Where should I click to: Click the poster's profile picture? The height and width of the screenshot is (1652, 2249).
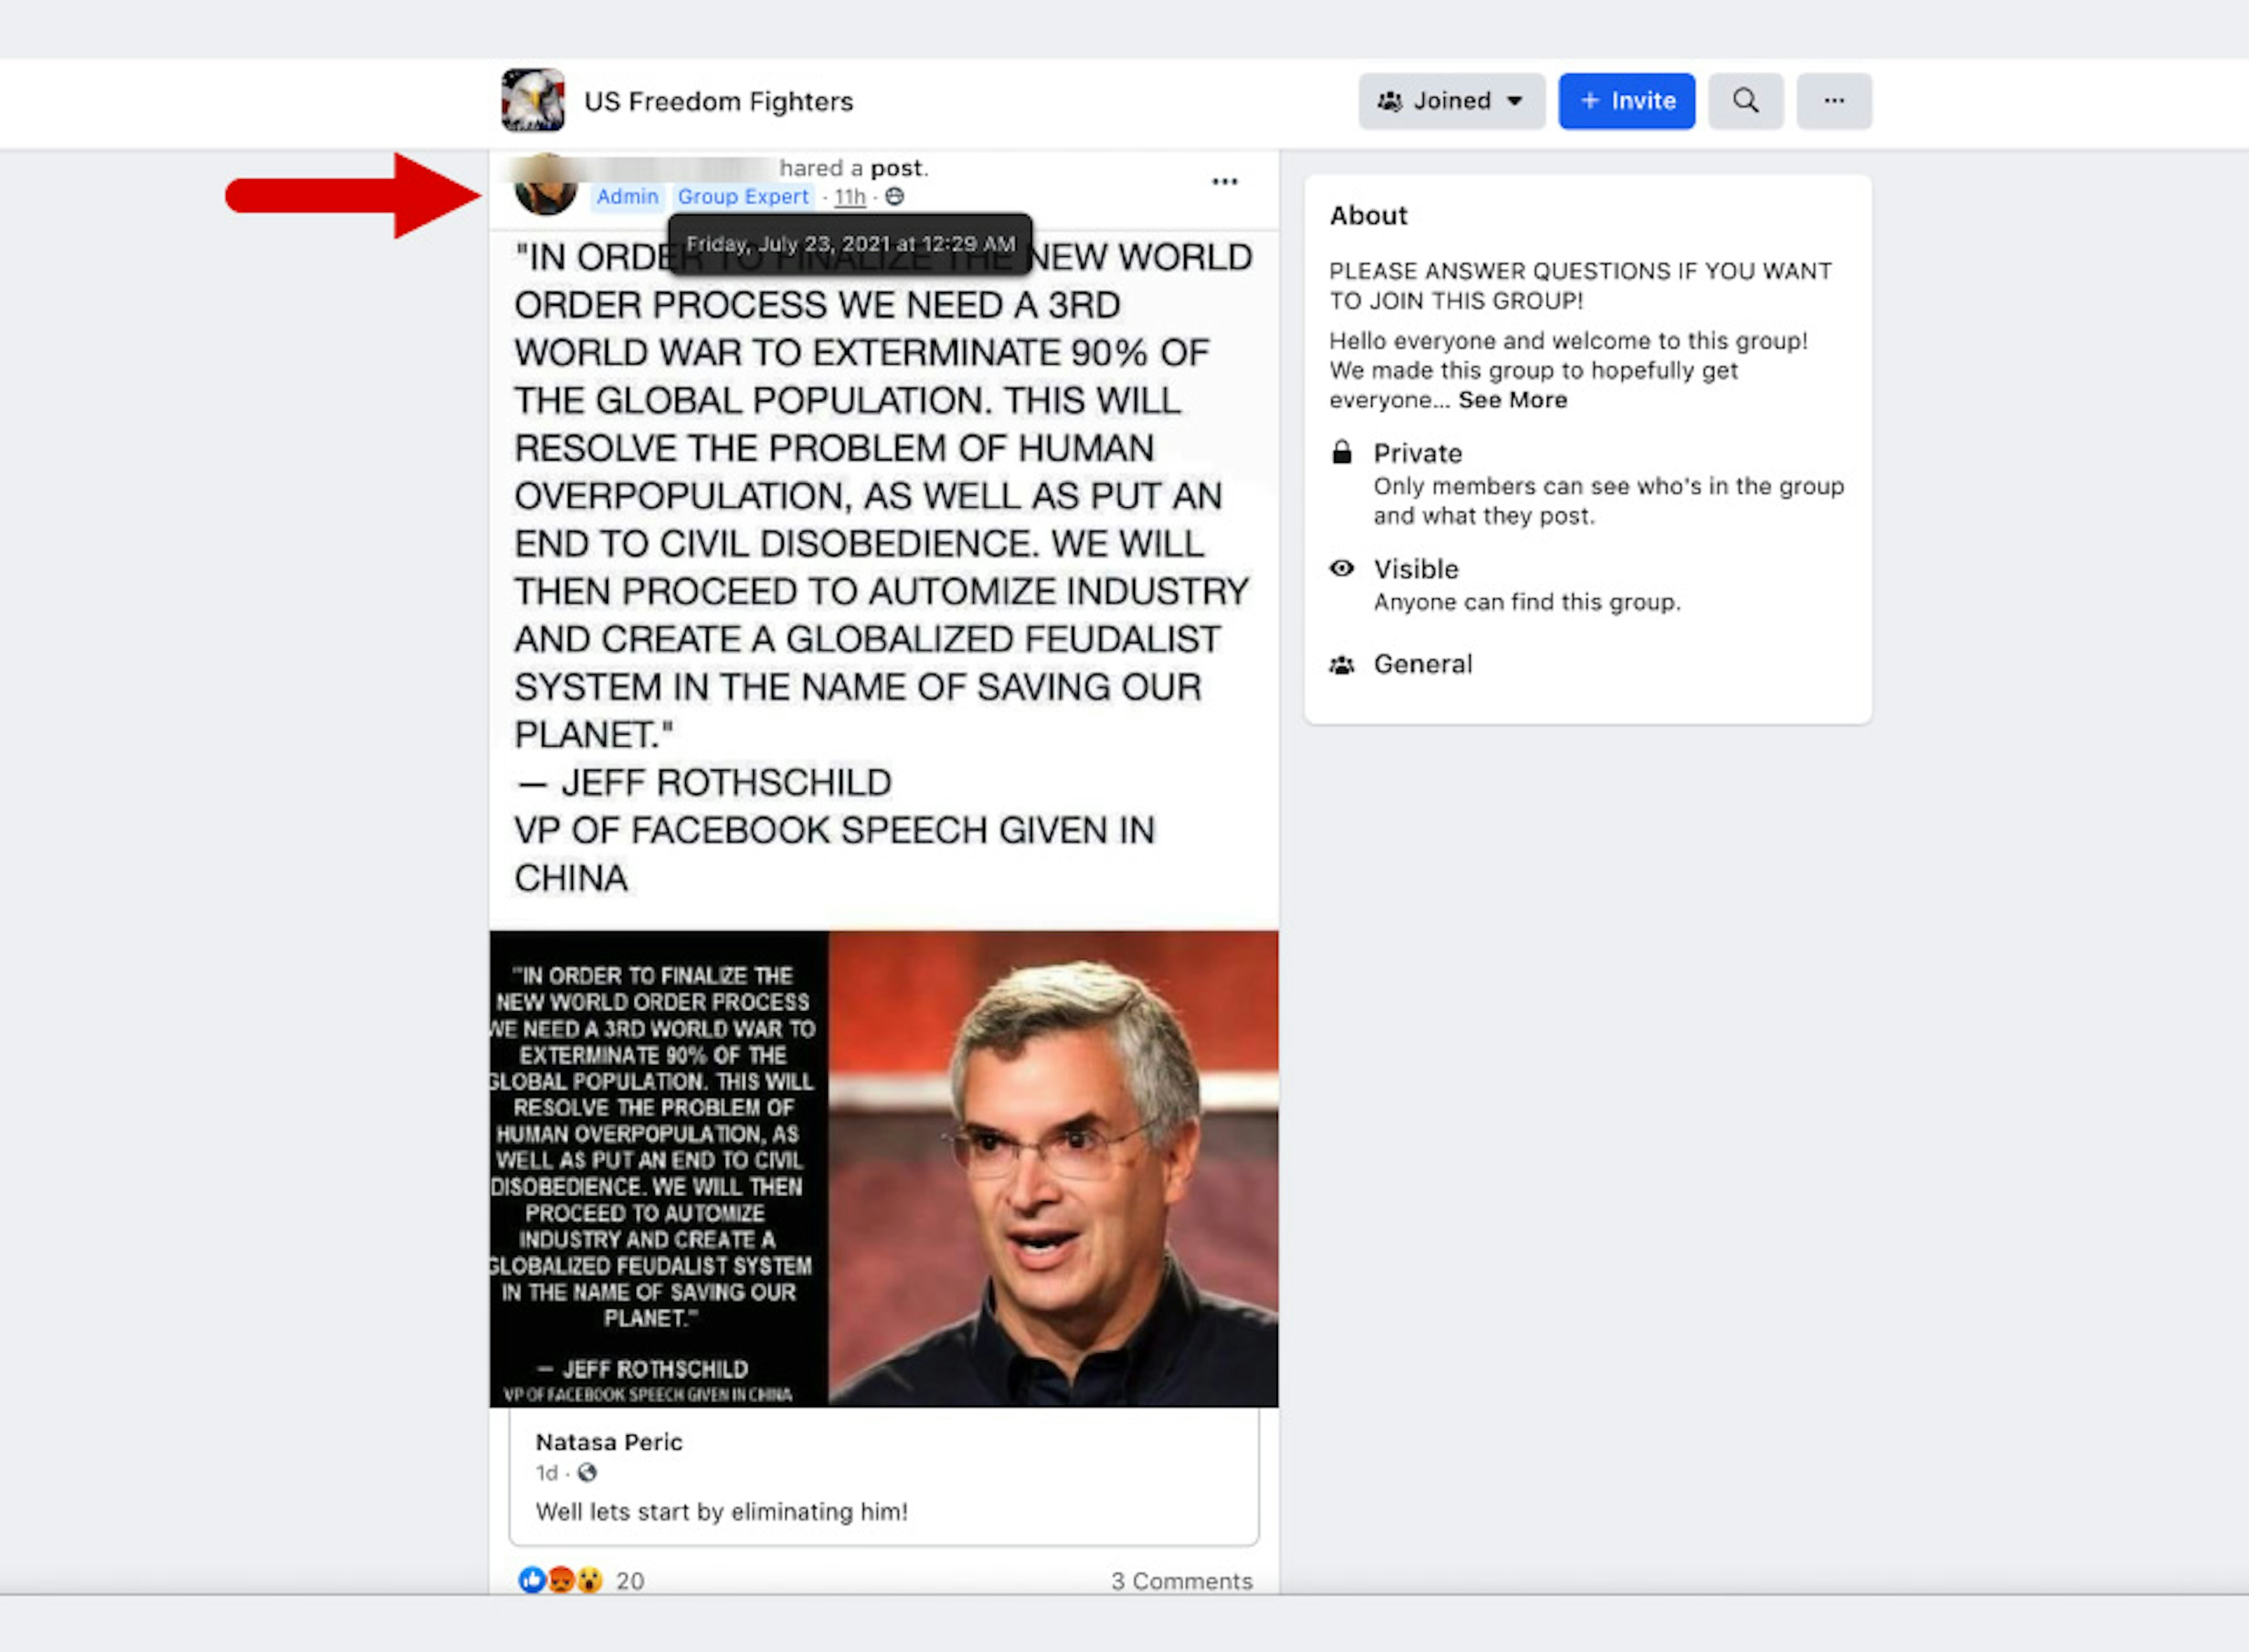tap(546, 187)
